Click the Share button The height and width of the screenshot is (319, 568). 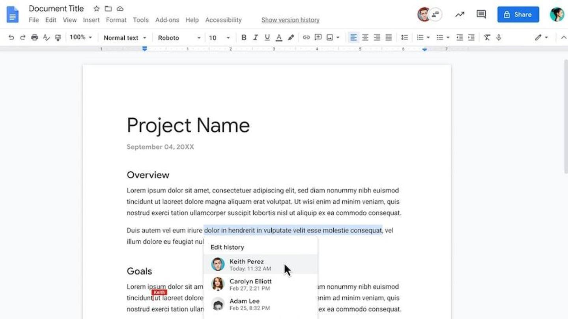(518, 15)
